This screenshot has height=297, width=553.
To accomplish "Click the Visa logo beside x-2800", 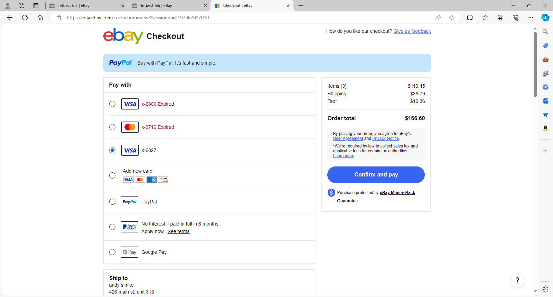I will point(130,104).
